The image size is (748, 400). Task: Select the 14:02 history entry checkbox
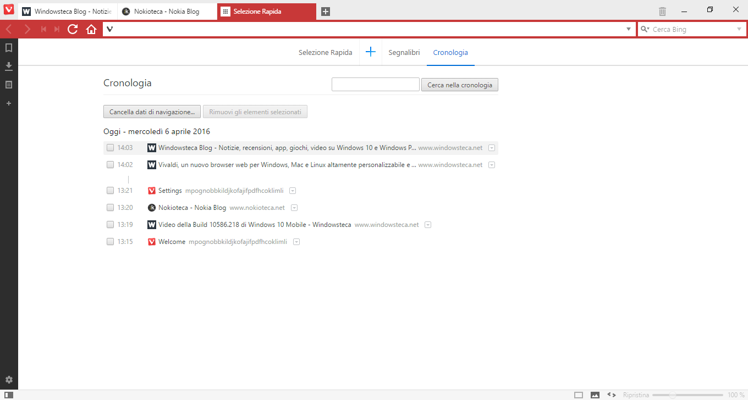click(111, 165)
